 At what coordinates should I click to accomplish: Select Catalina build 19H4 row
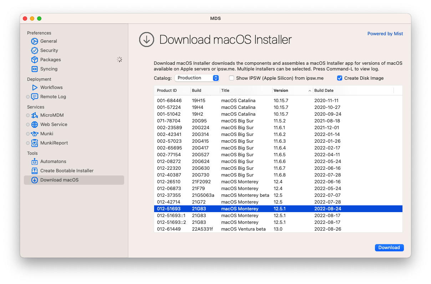(x=278, y=107)
